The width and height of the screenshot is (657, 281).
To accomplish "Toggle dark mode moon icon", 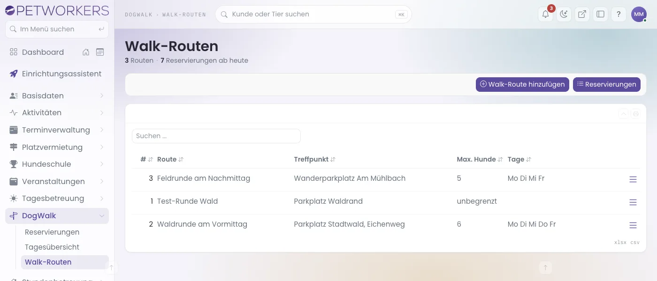I will tap(564, 14).
